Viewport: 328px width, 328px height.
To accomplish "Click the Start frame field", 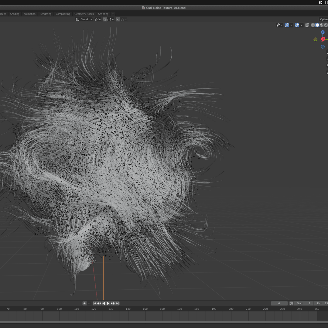I will point(304,303).
